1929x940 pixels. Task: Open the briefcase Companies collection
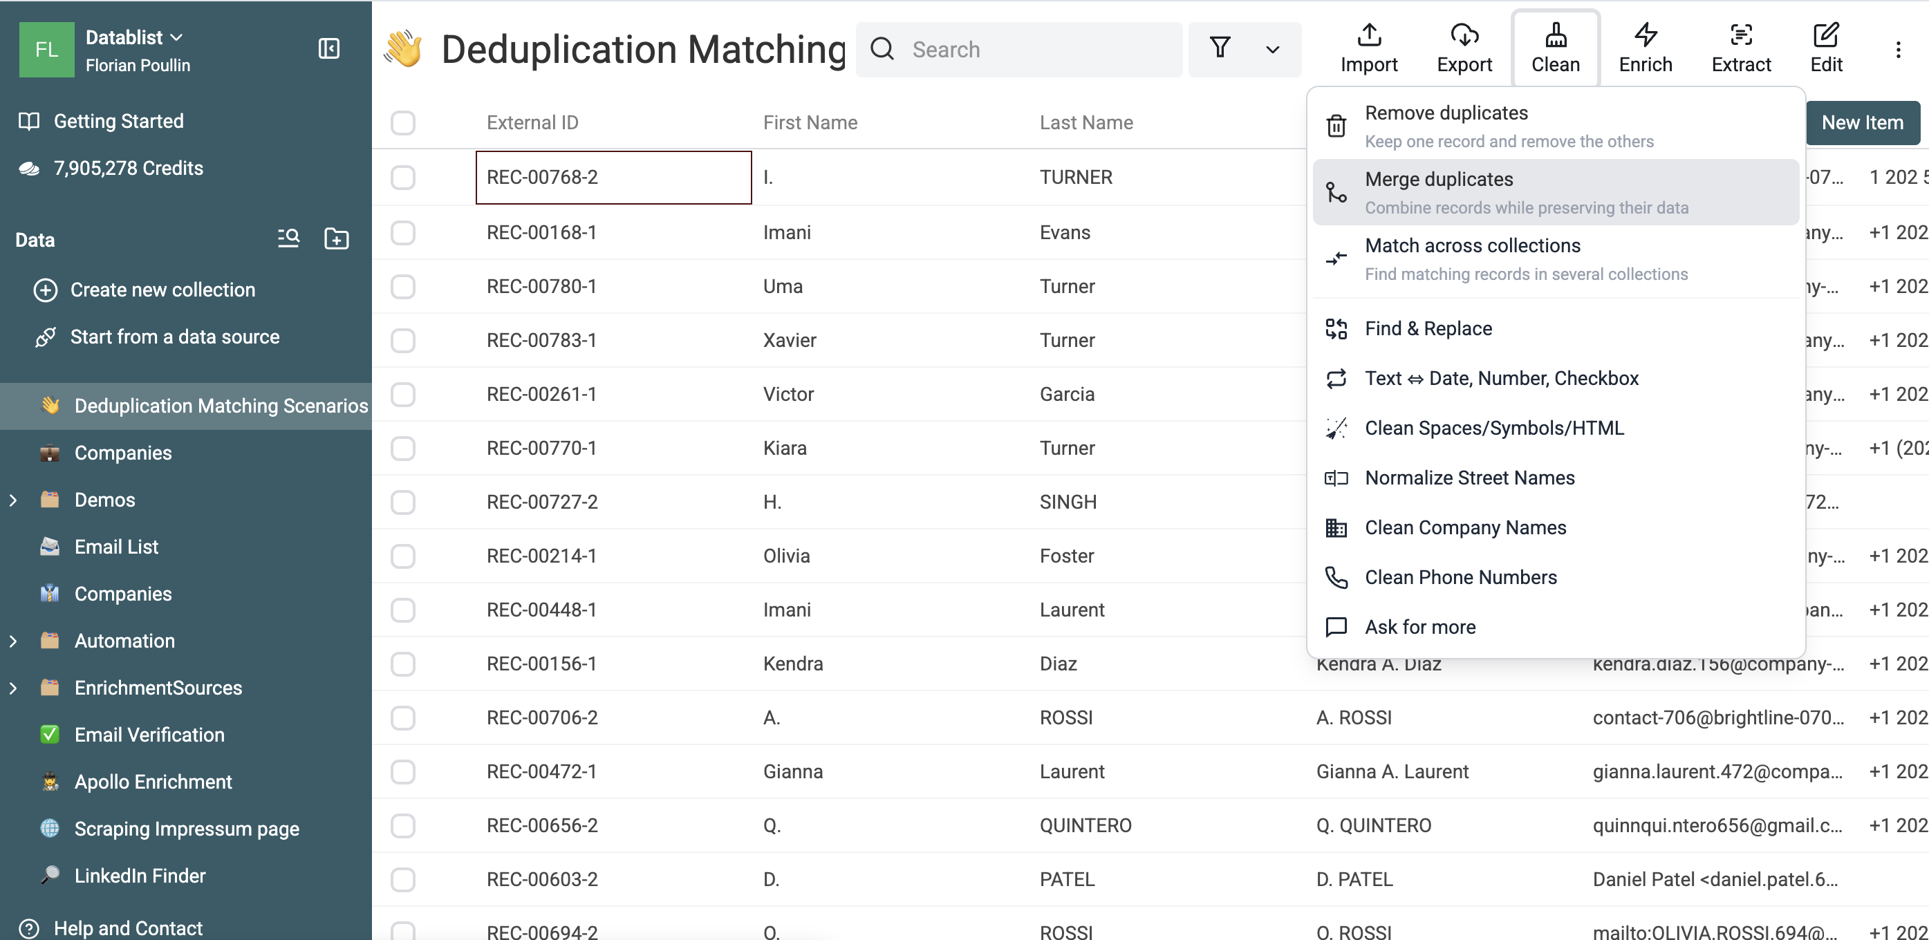(x=123, y=453)
